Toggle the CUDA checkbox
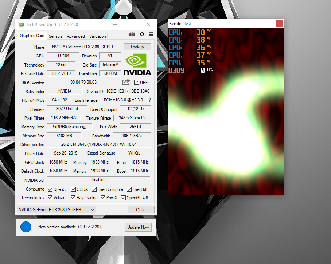The height and width of the screenshot is (264, 331). [x=73, y=189]
